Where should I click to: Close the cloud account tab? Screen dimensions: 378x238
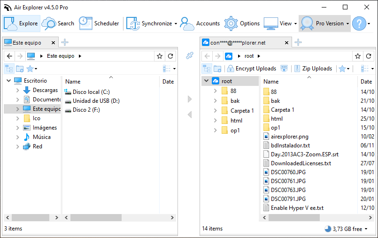(x=286, y=43)
